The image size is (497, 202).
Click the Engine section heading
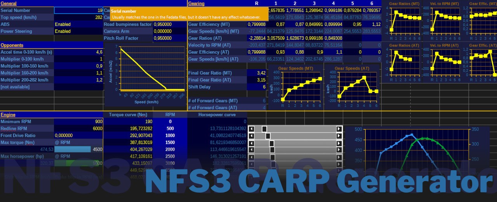point(8,115)
